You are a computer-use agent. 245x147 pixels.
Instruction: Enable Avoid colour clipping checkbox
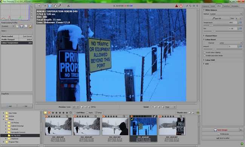(x=204, y=52)
